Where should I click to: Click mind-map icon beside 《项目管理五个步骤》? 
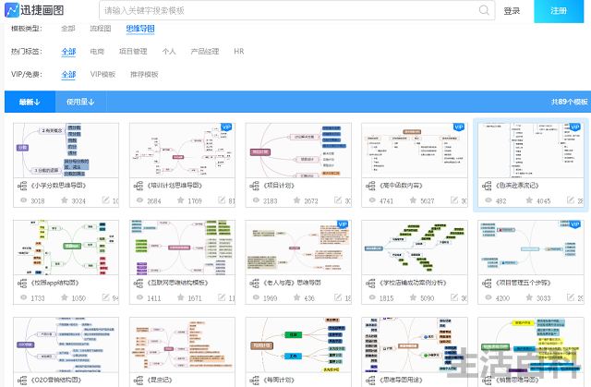point(487,283)
